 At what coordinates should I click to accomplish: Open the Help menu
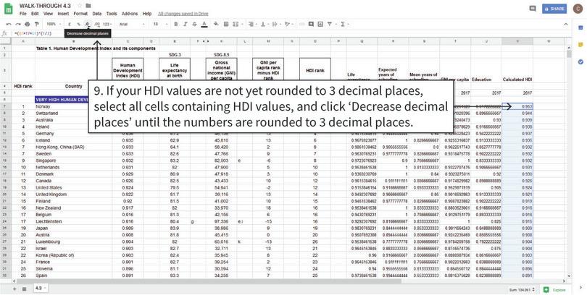[x=146, y=14]
